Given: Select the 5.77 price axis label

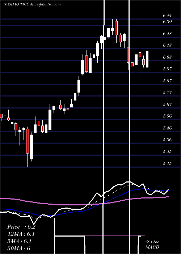Looking at the screenshot, I should coord(167,93).
